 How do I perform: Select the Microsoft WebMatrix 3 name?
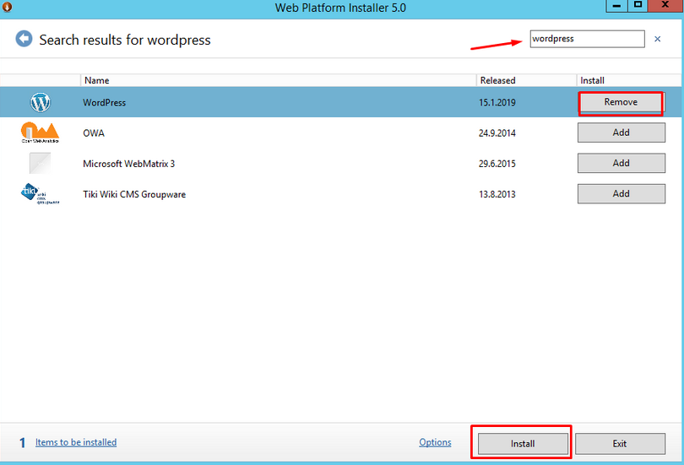[128, 164]
